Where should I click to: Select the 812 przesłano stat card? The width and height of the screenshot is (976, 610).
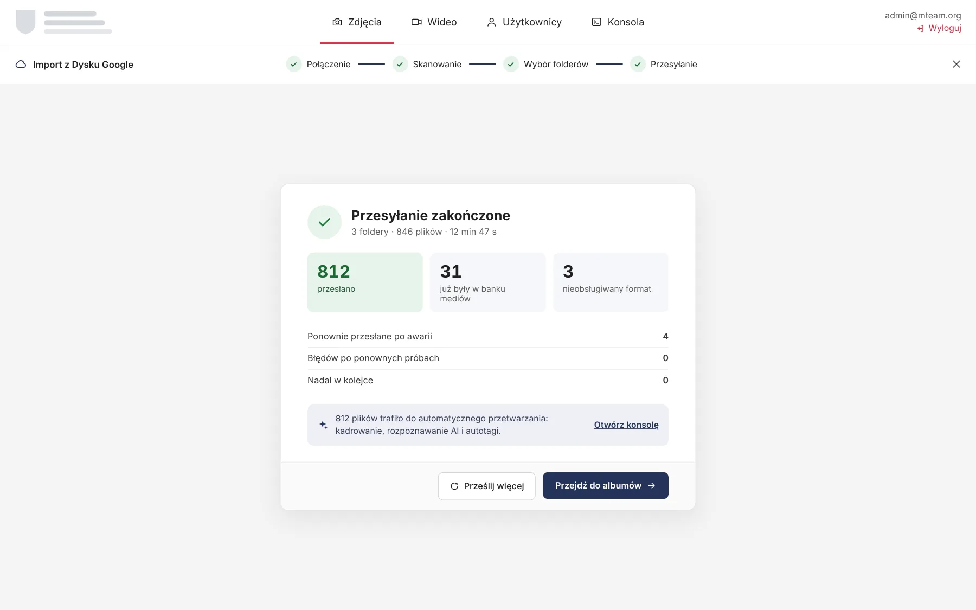(365, 282)
